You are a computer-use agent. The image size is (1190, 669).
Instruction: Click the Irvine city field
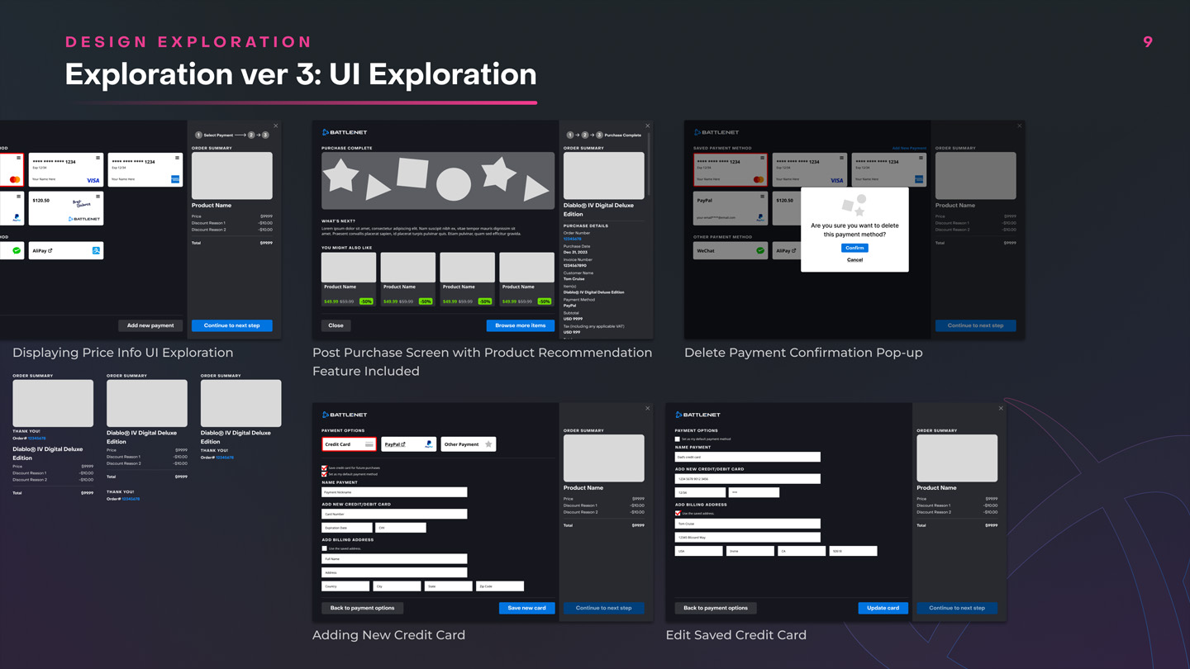pyautogui.click(x=750, y=551)
